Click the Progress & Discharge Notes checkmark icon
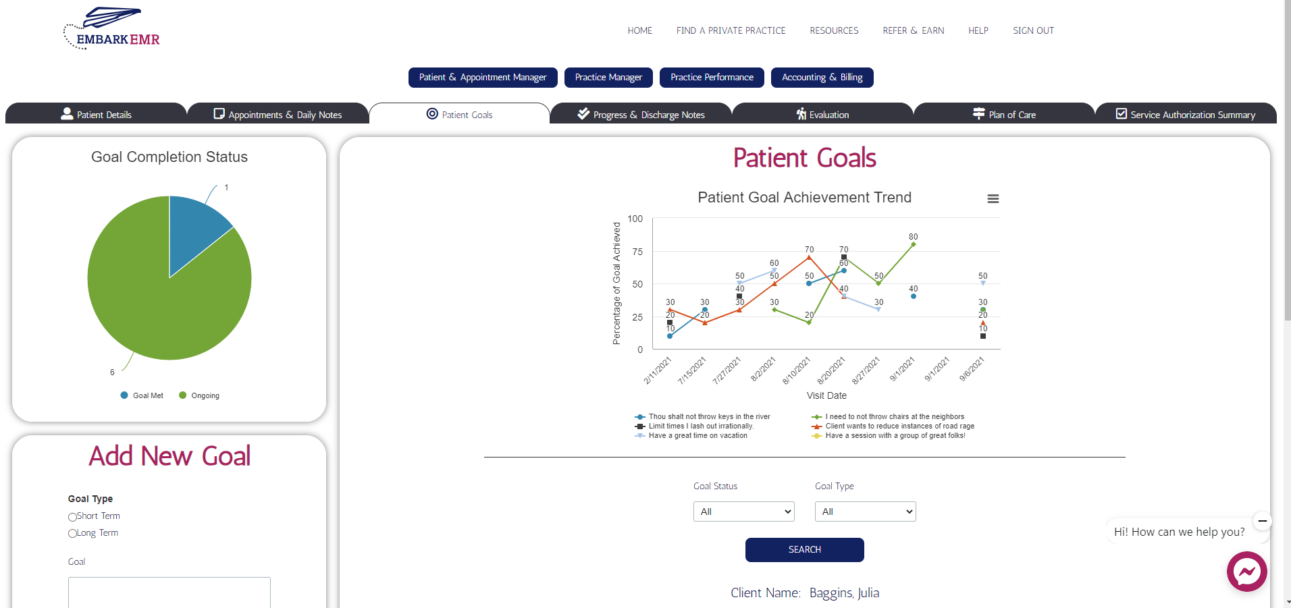 [582, 114]
